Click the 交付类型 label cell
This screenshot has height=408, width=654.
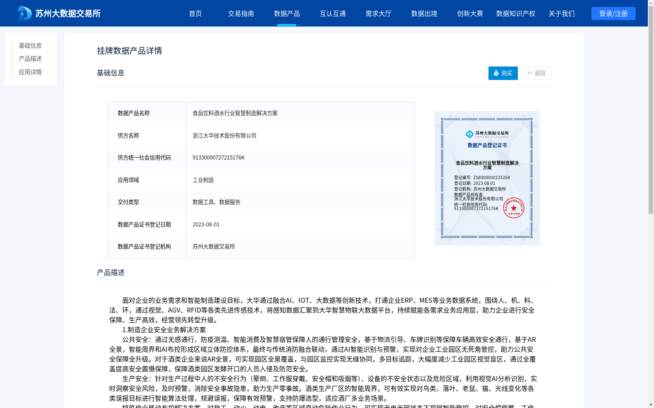(147, 202)
